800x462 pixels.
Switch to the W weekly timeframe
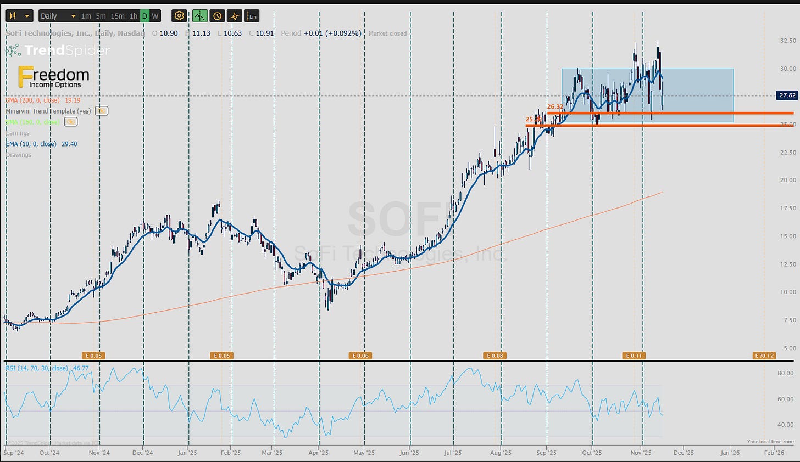pyautogui.click(x=155, y=16)
